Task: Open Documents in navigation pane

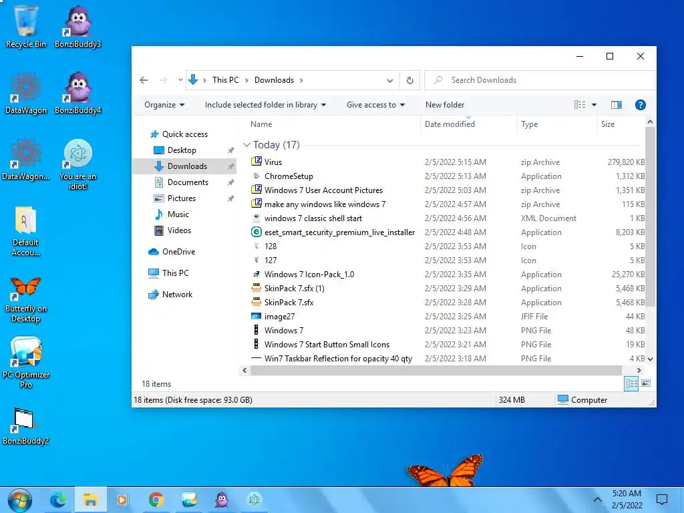Action: coord(182,182)
